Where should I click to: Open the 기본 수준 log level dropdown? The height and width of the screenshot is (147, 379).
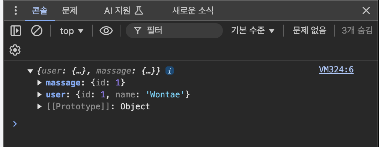[x=253, y=31]
